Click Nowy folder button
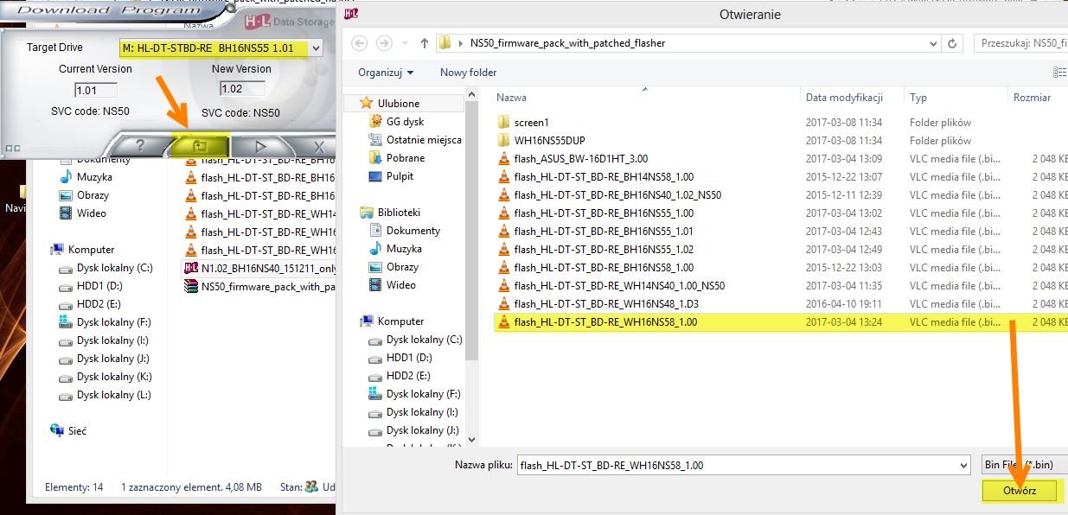 point(468,73)
